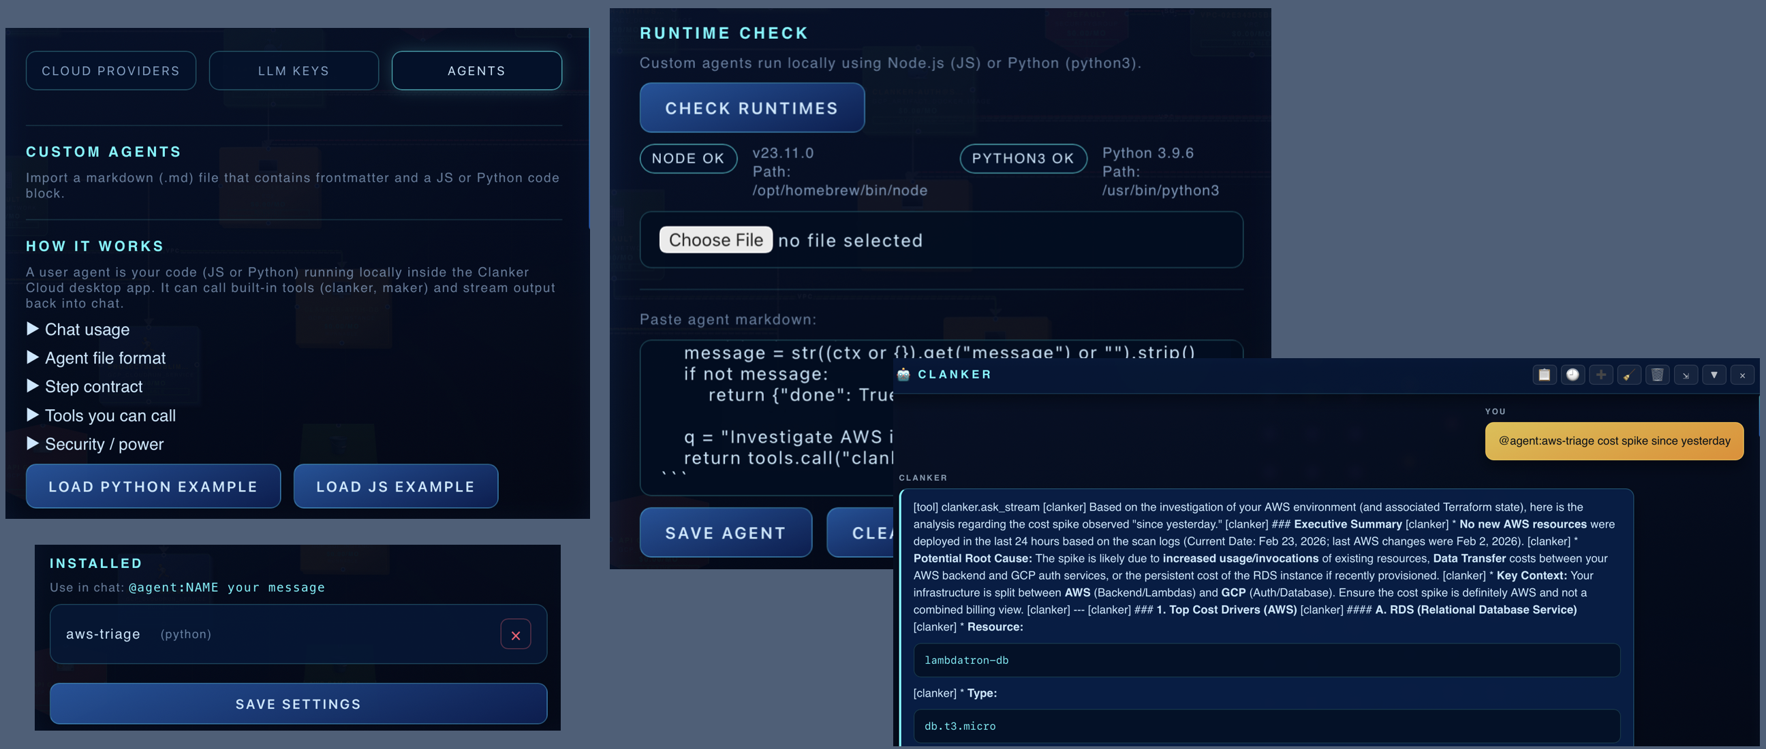Image resolution: width=1766 pixels, height=749 pixels.
Task: Click the Clanker robot icon in the titlebar
Action: pyautogui.click(x=903, y=374)
